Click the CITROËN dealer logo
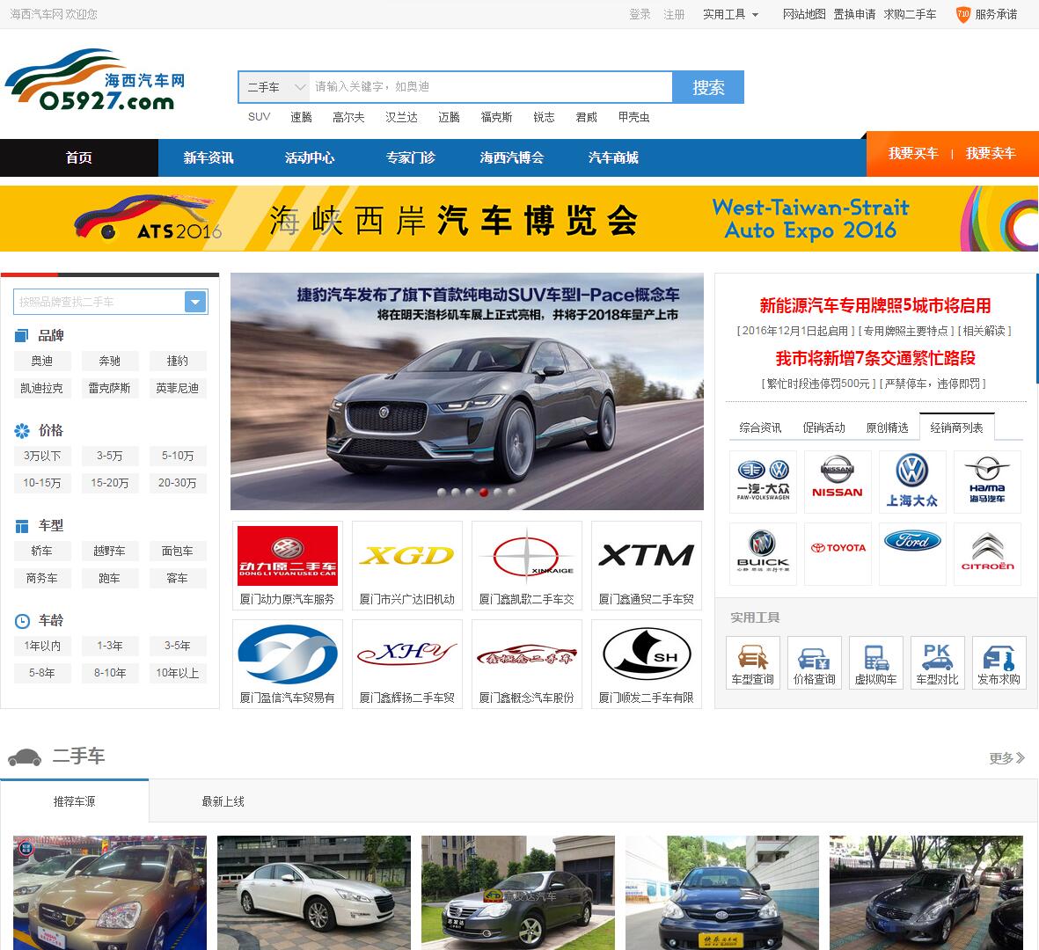Screen dimensions: 1039x950 987,554
